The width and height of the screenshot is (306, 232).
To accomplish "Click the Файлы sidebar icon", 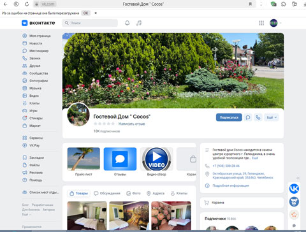I will tap(25, 165).
